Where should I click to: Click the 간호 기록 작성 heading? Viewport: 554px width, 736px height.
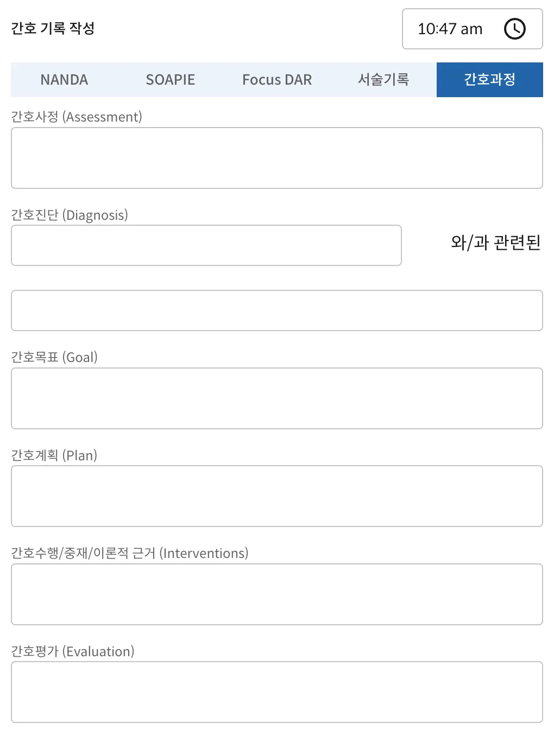[53, 28]
